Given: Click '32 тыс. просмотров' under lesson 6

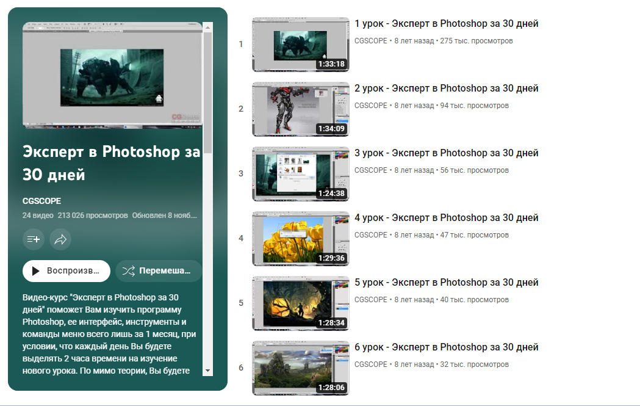Looking at the screenshot, I should coord(474,364).
